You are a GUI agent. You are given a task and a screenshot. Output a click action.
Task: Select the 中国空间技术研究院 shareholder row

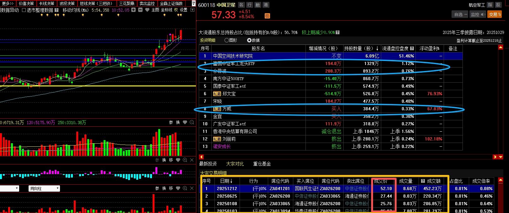click(331, 56)
